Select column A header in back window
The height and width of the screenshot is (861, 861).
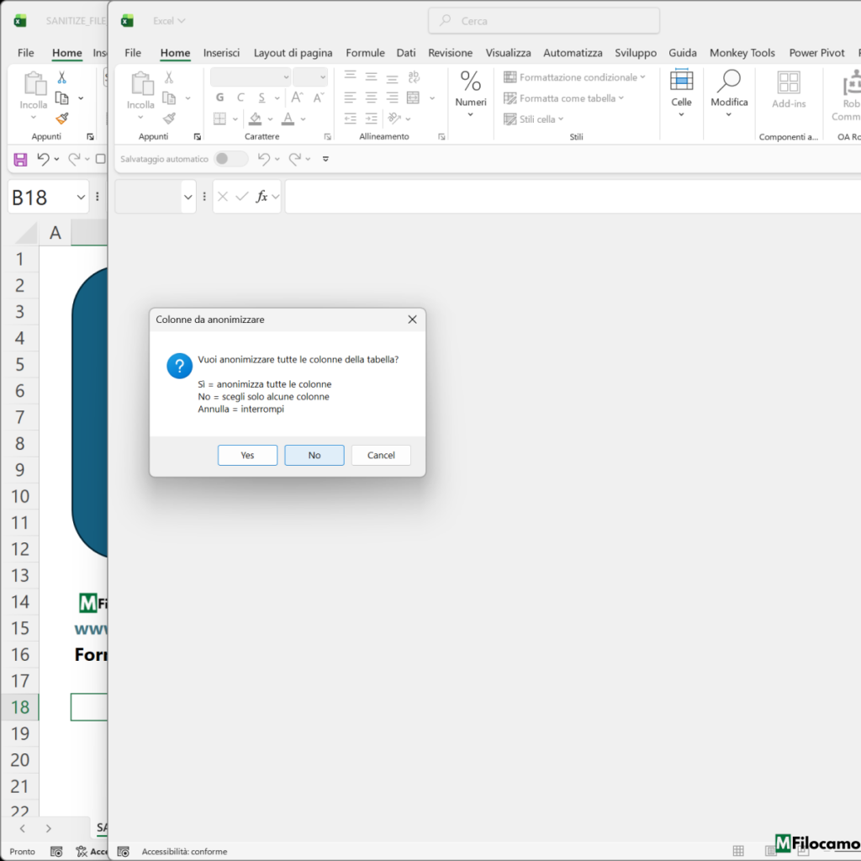click(55, 233)
